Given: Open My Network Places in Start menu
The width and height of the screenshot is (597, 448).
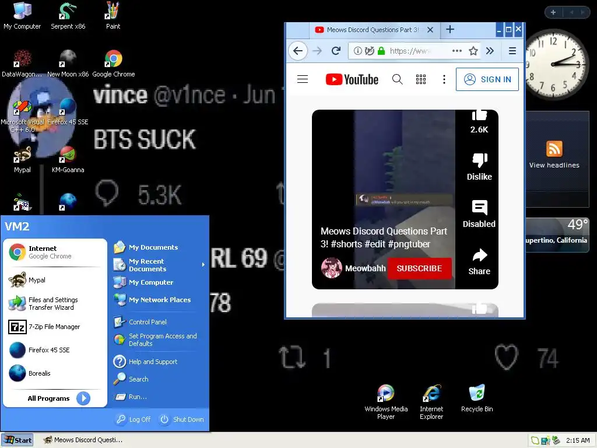Looking at the screenshot, I should coord(158,300).
